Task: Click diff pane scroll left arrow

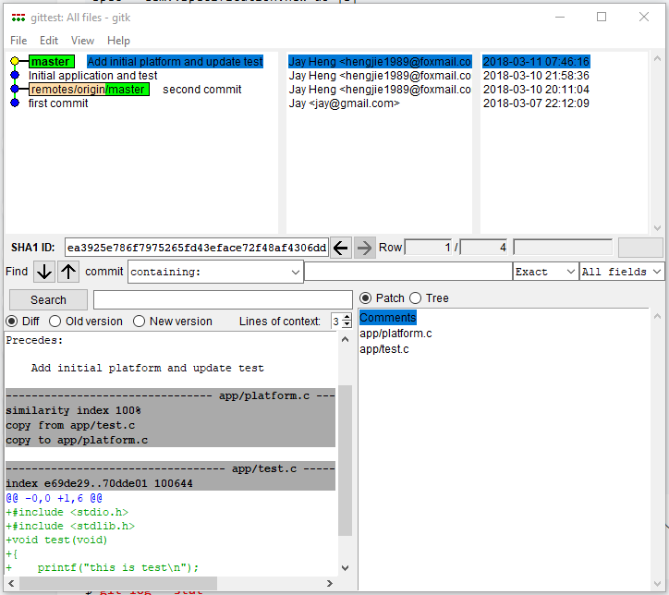Action: tap(11, 583)
